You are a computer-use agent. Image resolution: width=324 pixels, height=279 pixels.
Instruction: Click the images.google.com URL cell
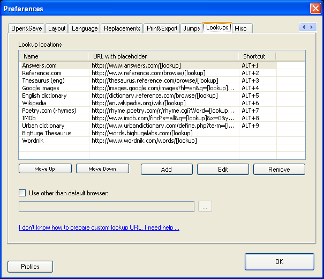[164, 88]
